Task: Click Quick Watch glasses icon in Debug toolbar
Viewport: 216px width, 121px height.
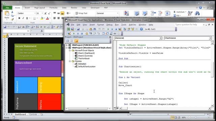Action: coord(115,33)
